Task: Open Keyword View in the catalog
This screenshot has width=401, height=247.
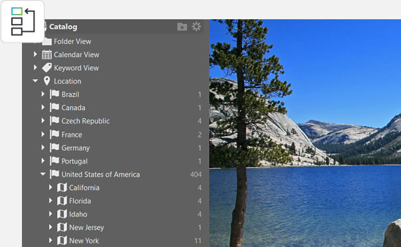Action: (76, 68)
